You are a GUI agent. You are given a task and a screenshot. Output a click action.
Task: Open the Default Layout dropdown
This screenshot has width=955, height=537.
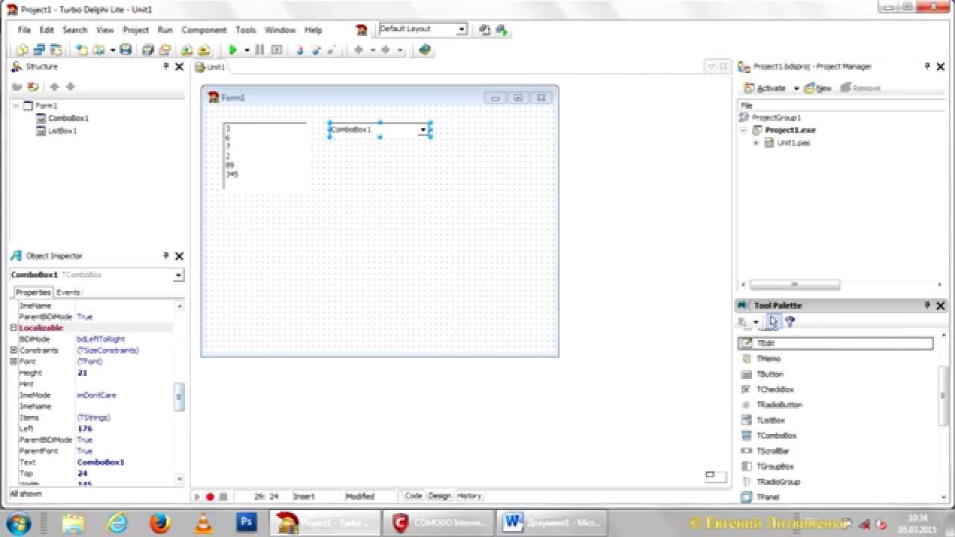[x=462, y=29]
